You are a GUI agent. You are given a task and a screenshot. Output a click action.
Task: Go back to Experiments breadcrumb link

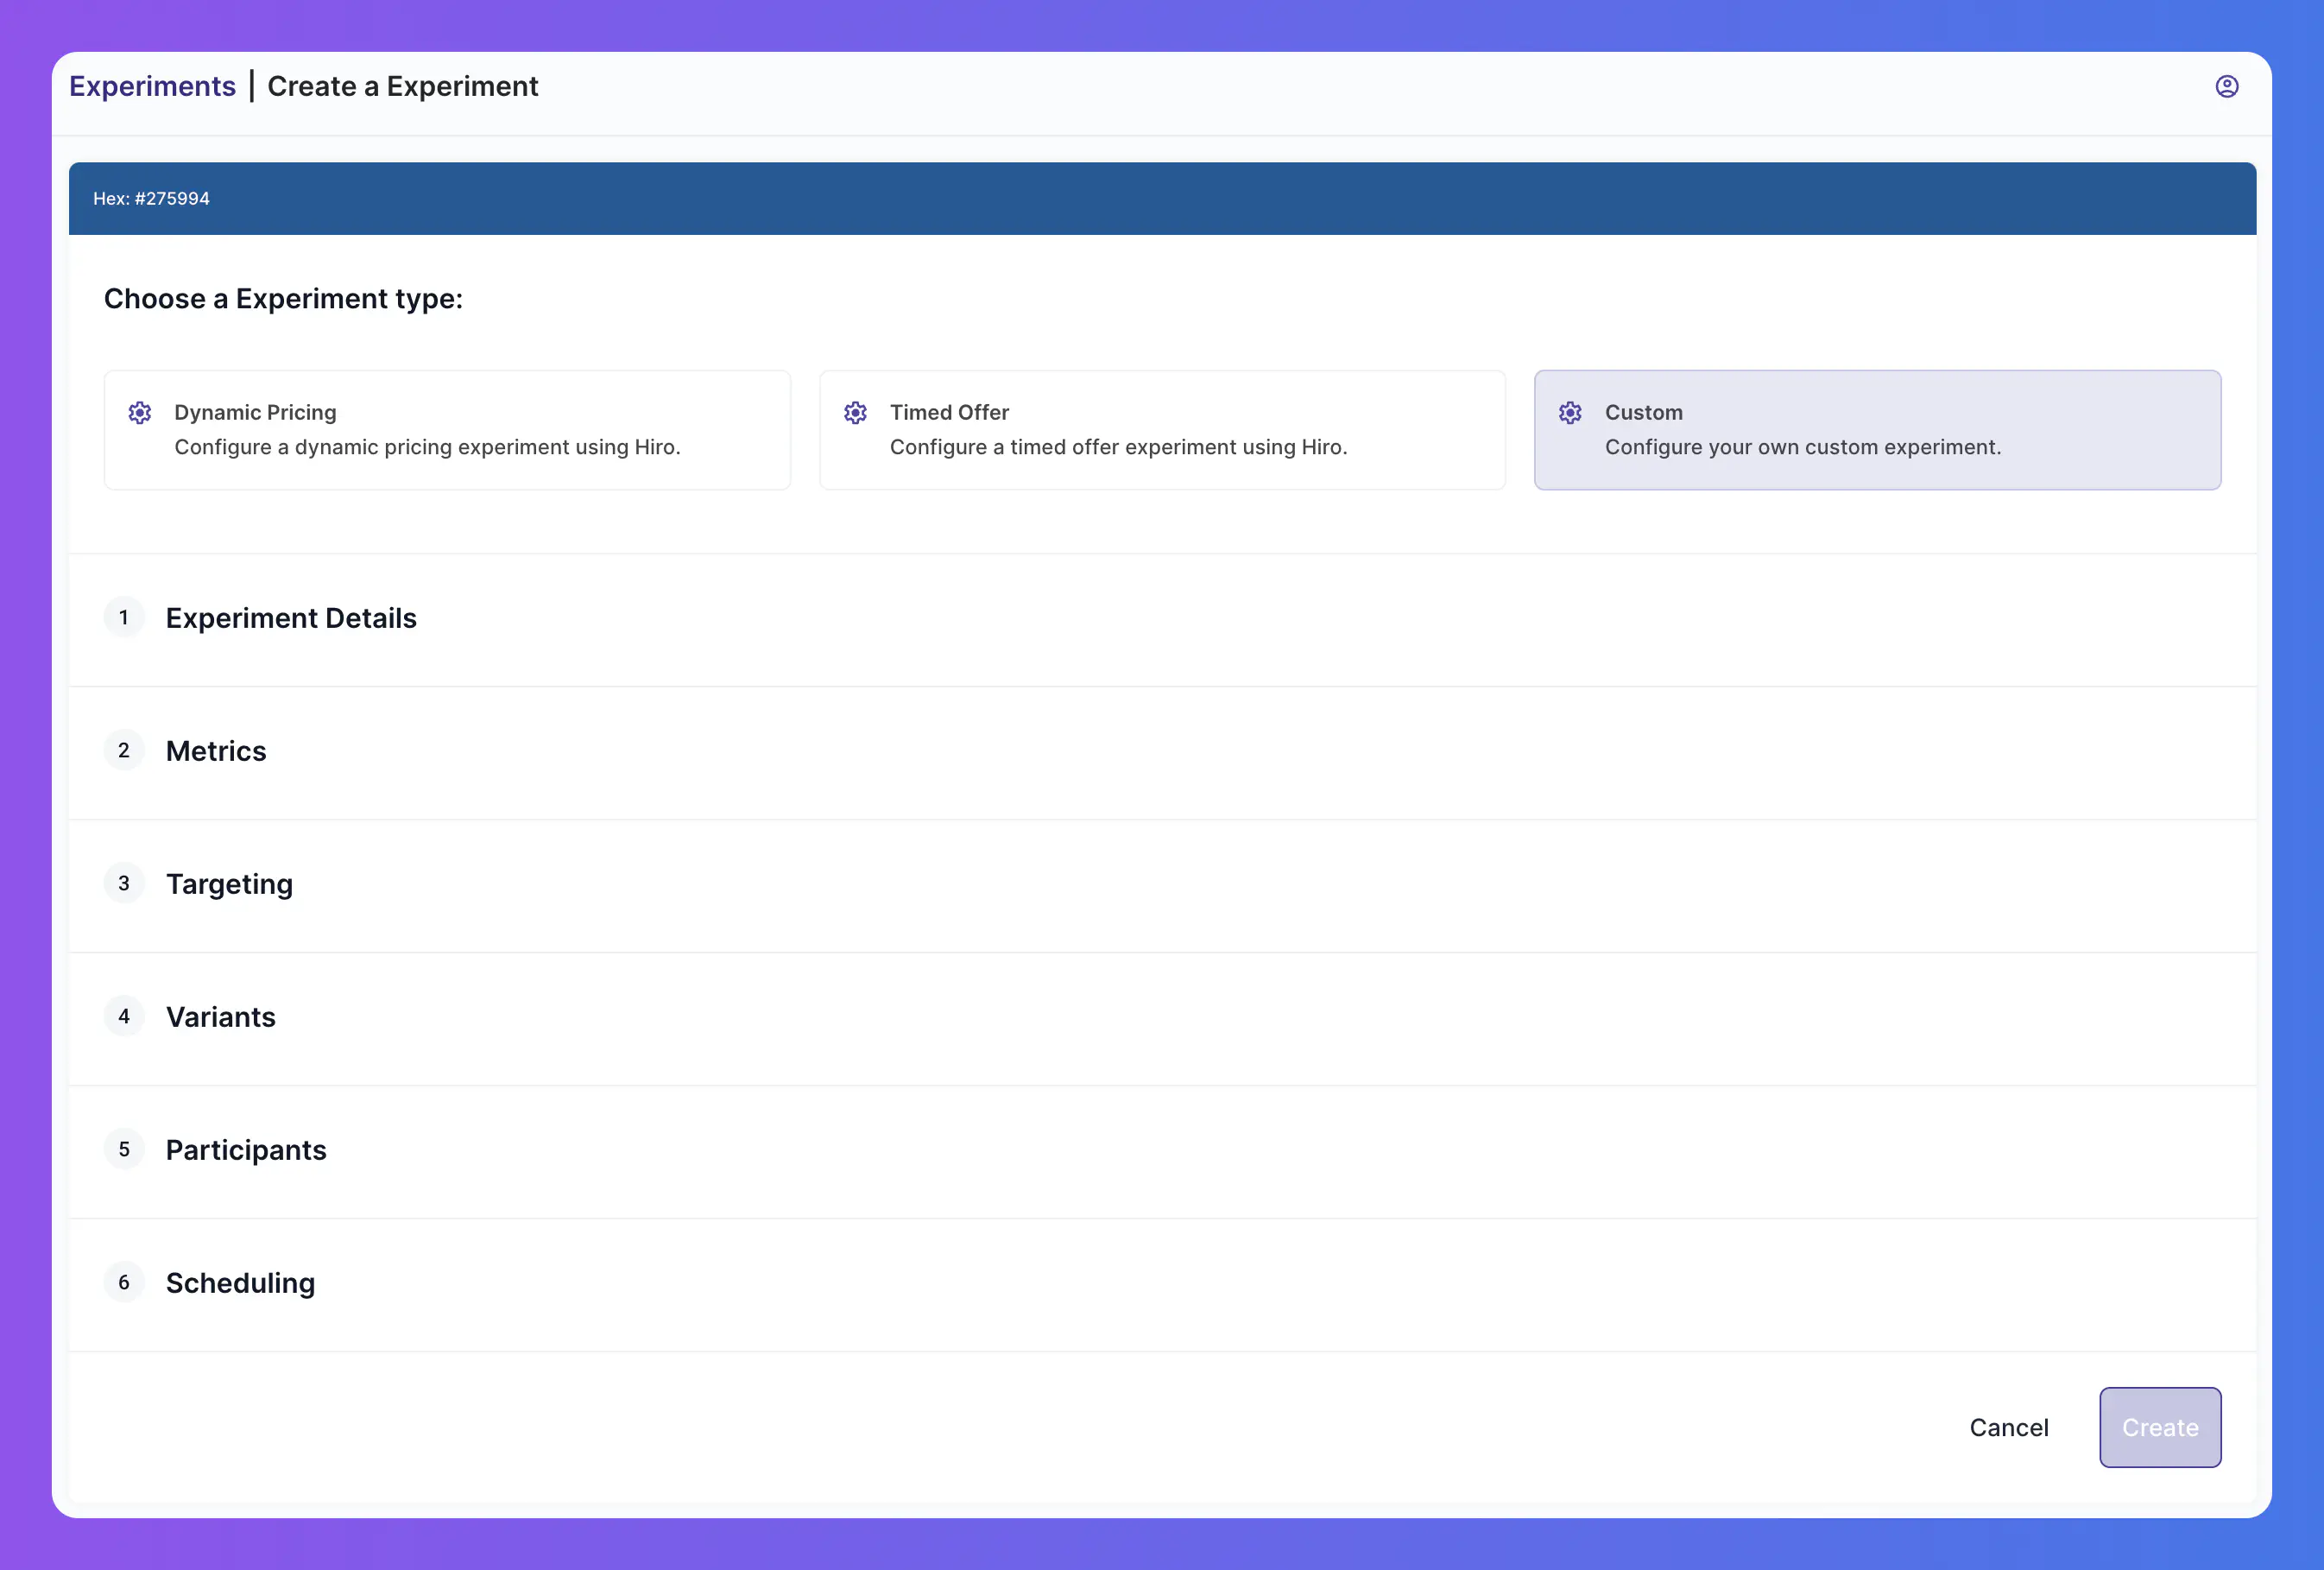pos(152,86)
